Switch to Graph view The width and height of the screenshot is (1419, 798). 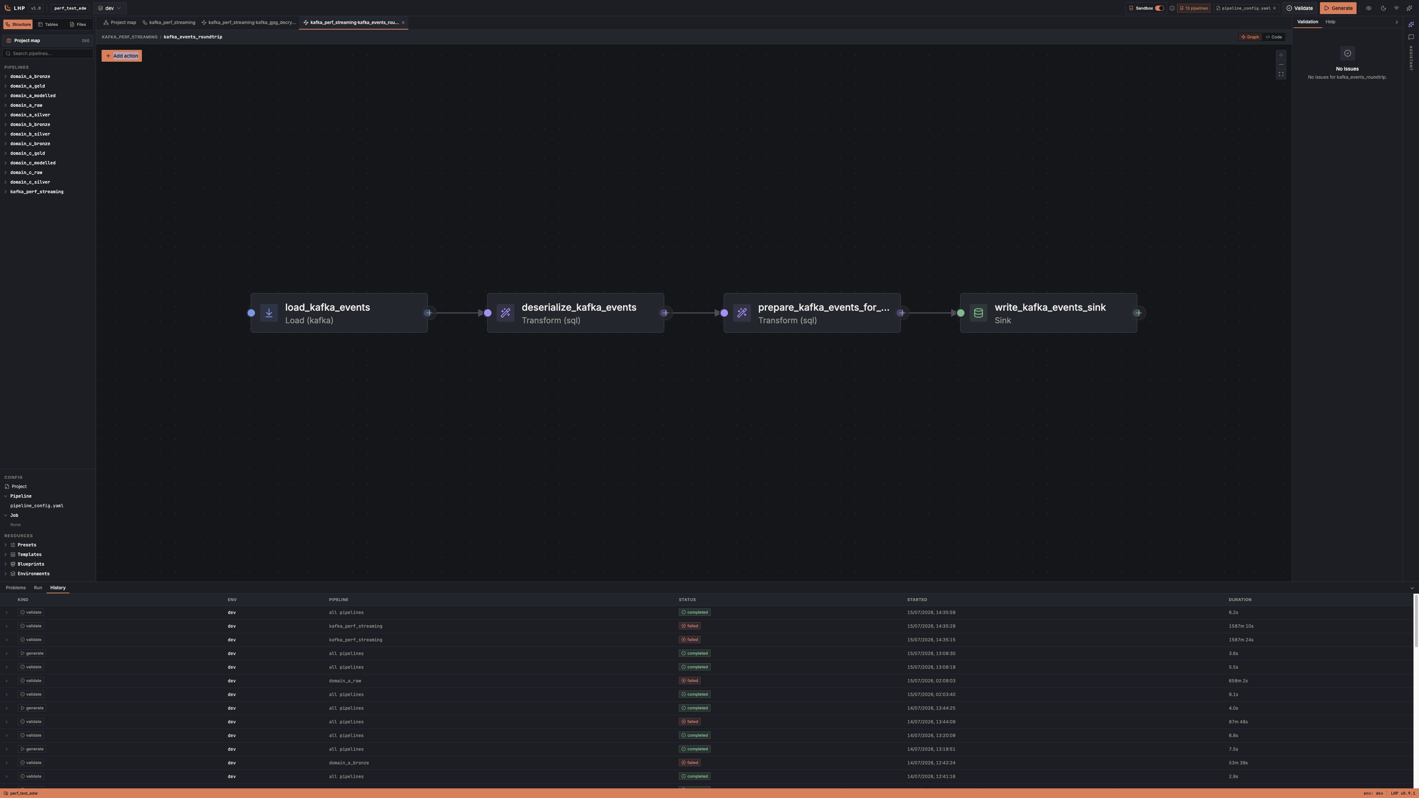click(1249, 37)
